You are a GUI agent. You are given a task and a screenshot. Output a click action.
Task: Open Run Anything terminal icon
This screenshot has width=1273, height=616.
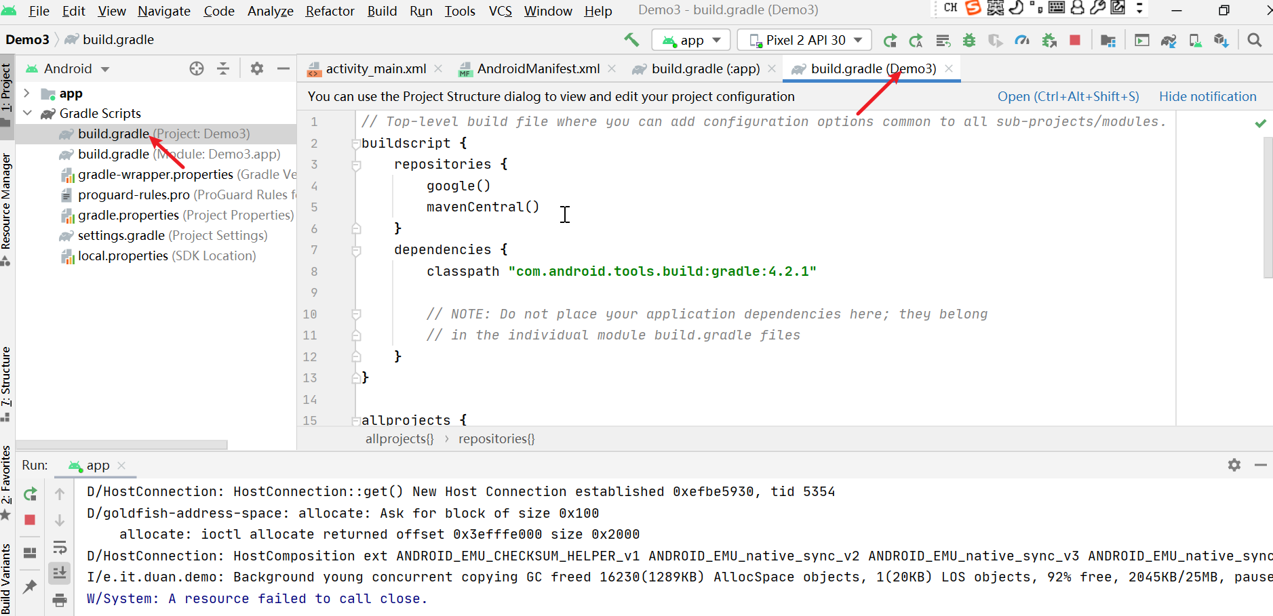[x=1142, y=41]
